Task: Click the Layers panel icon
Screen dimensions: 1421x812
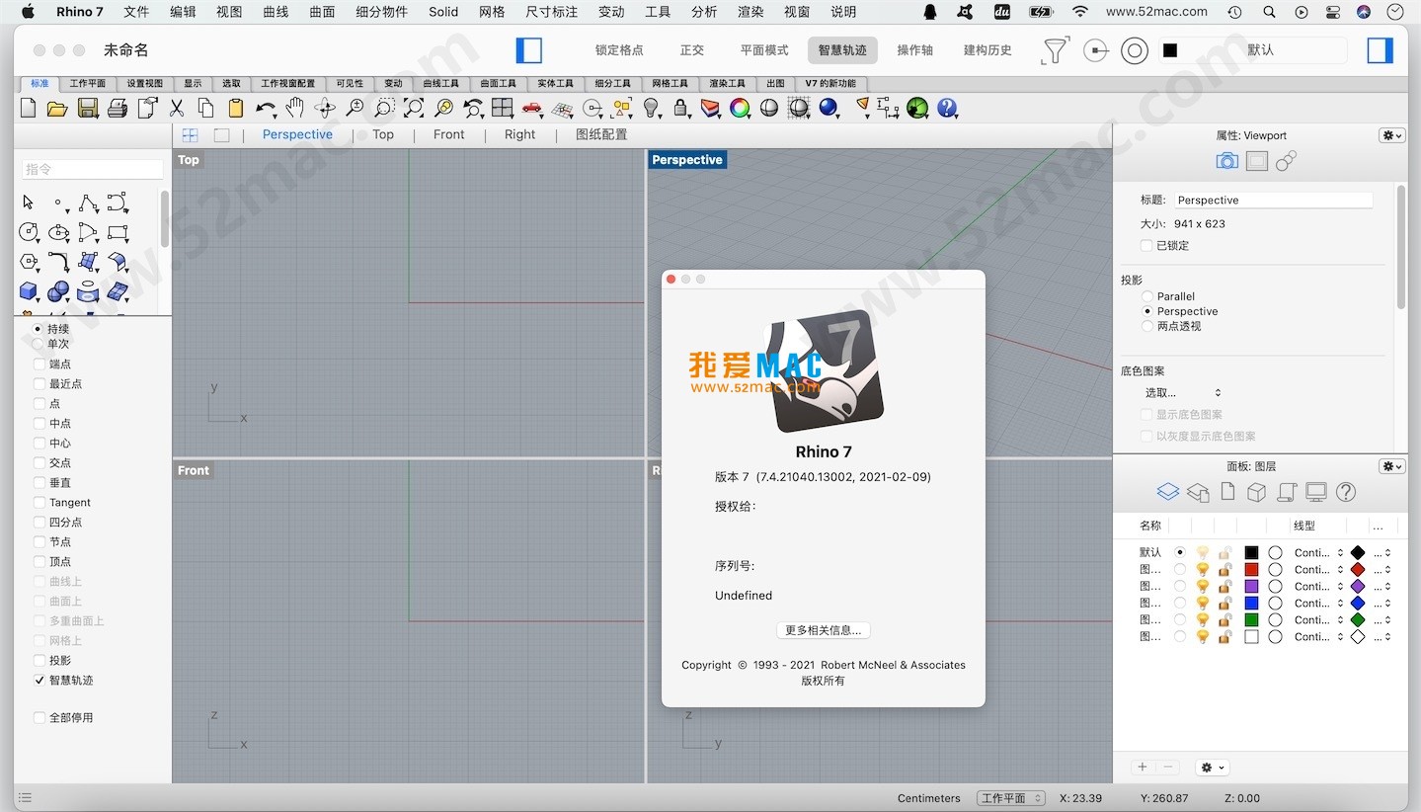Action: (1168, 491)
